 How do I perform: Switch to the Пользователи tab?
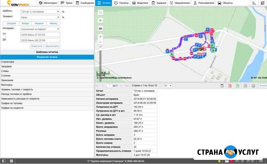coord(204,3)
